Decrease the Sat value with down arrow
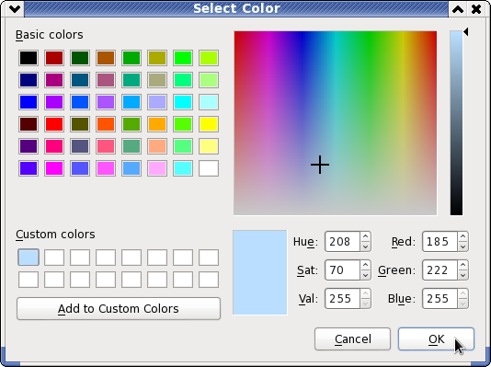491x367 pixels. coord(365,275)
